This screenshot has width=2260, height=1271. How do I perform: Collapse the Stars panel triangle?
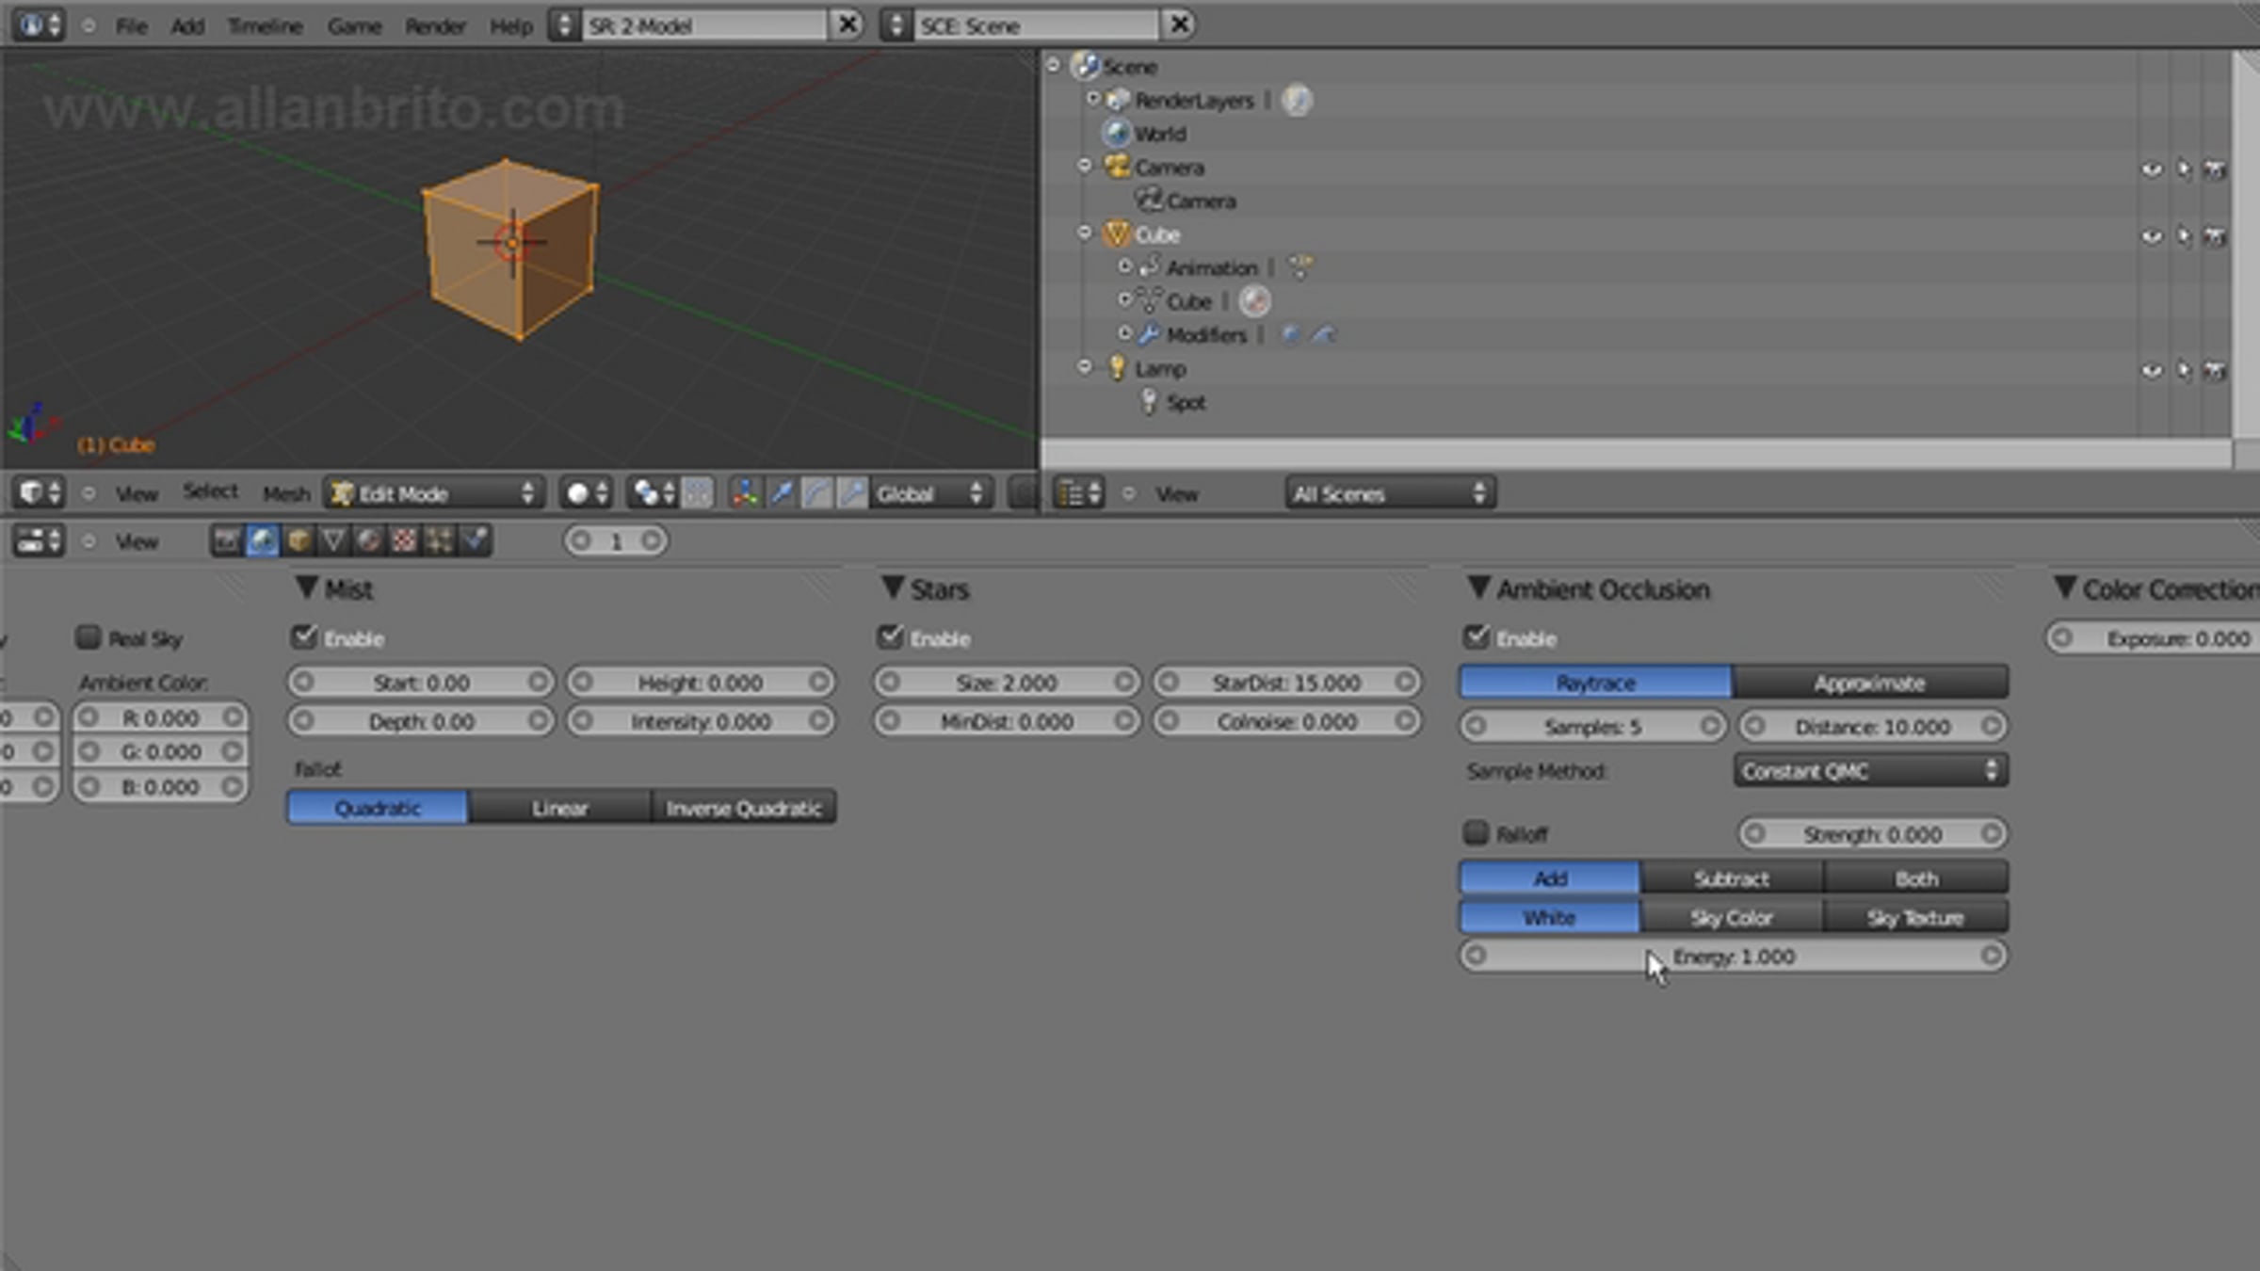point(893,588)
